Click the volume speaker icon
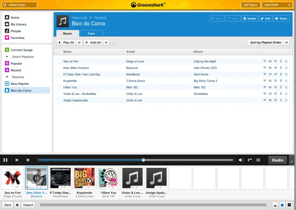 [241, 160]
